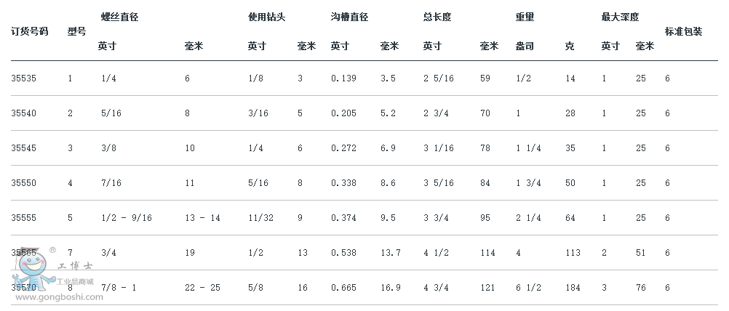
Task: Click the 工博士 brand text
Action: pyautogui.click(x=76, y=266)
